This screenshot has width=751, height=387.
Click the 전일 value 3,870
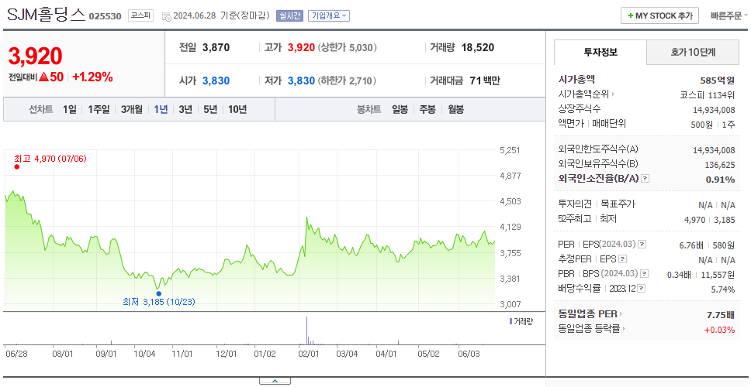[x=216, y=47]
